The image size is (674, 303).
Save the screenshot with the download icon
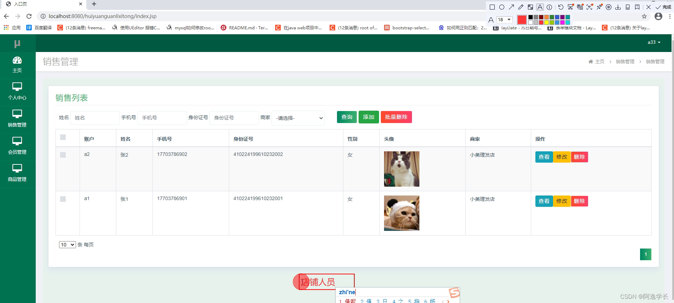618,7
